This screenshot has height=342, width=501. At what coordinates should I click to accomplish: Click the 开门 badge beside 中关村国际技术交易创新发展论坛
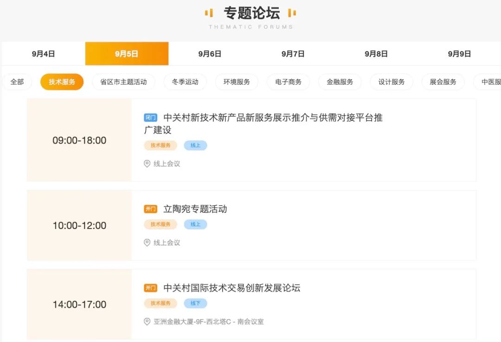pos(150,288)
